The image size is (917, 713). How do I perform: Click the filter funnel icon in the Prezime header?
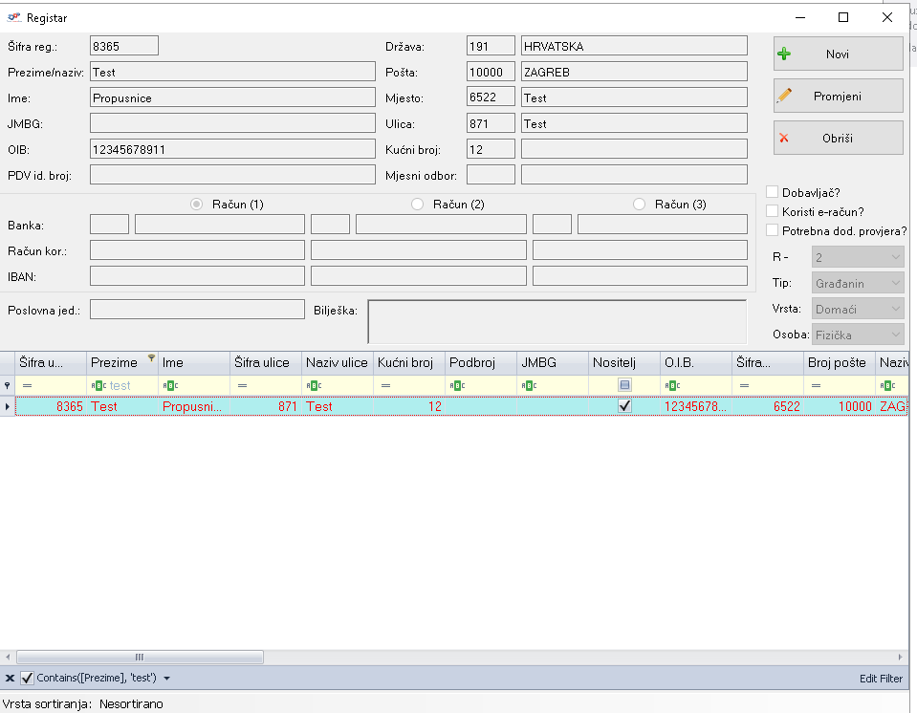[151, 358]
